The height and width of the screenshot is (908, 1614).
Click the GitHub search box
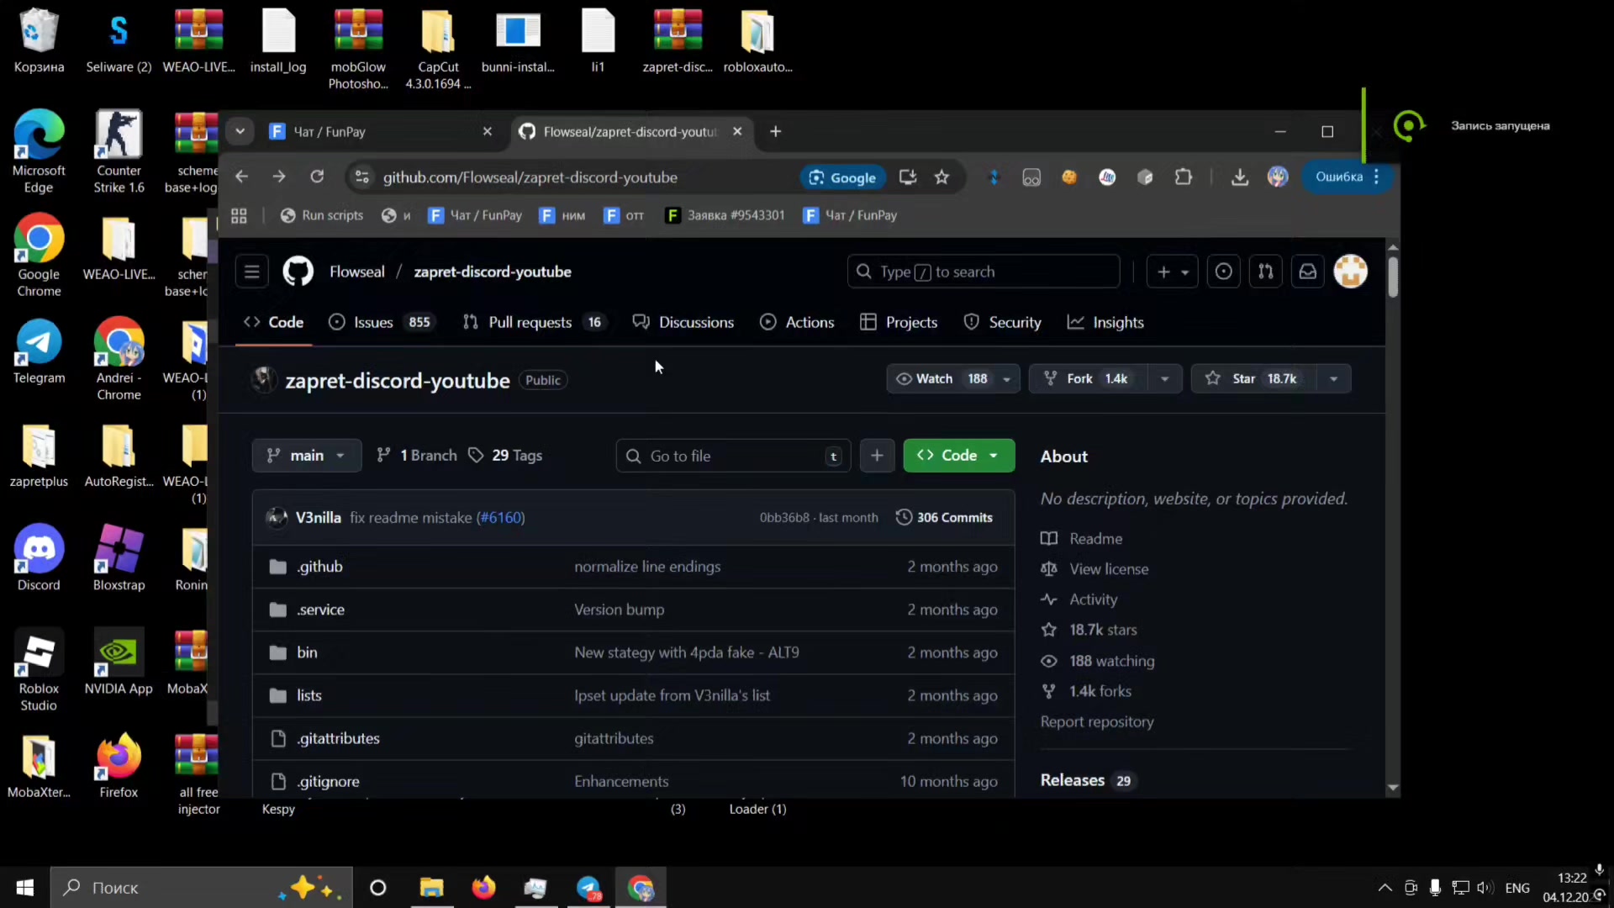(984, 272)
